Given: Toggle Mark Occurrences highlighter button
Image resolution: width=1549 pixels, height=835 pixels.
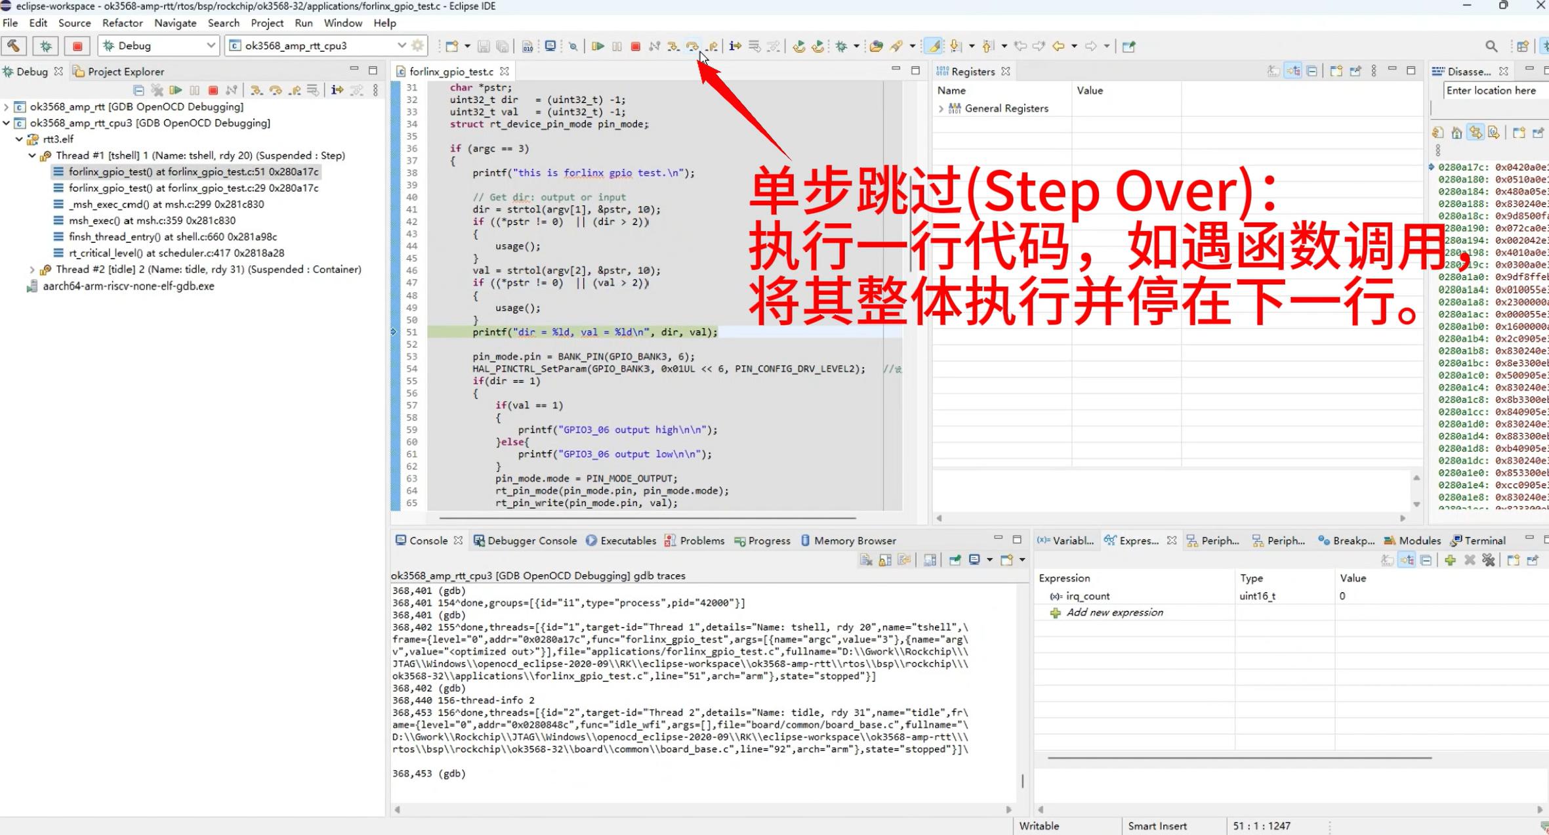Looking at the screenshot, I should coord(933,46).
